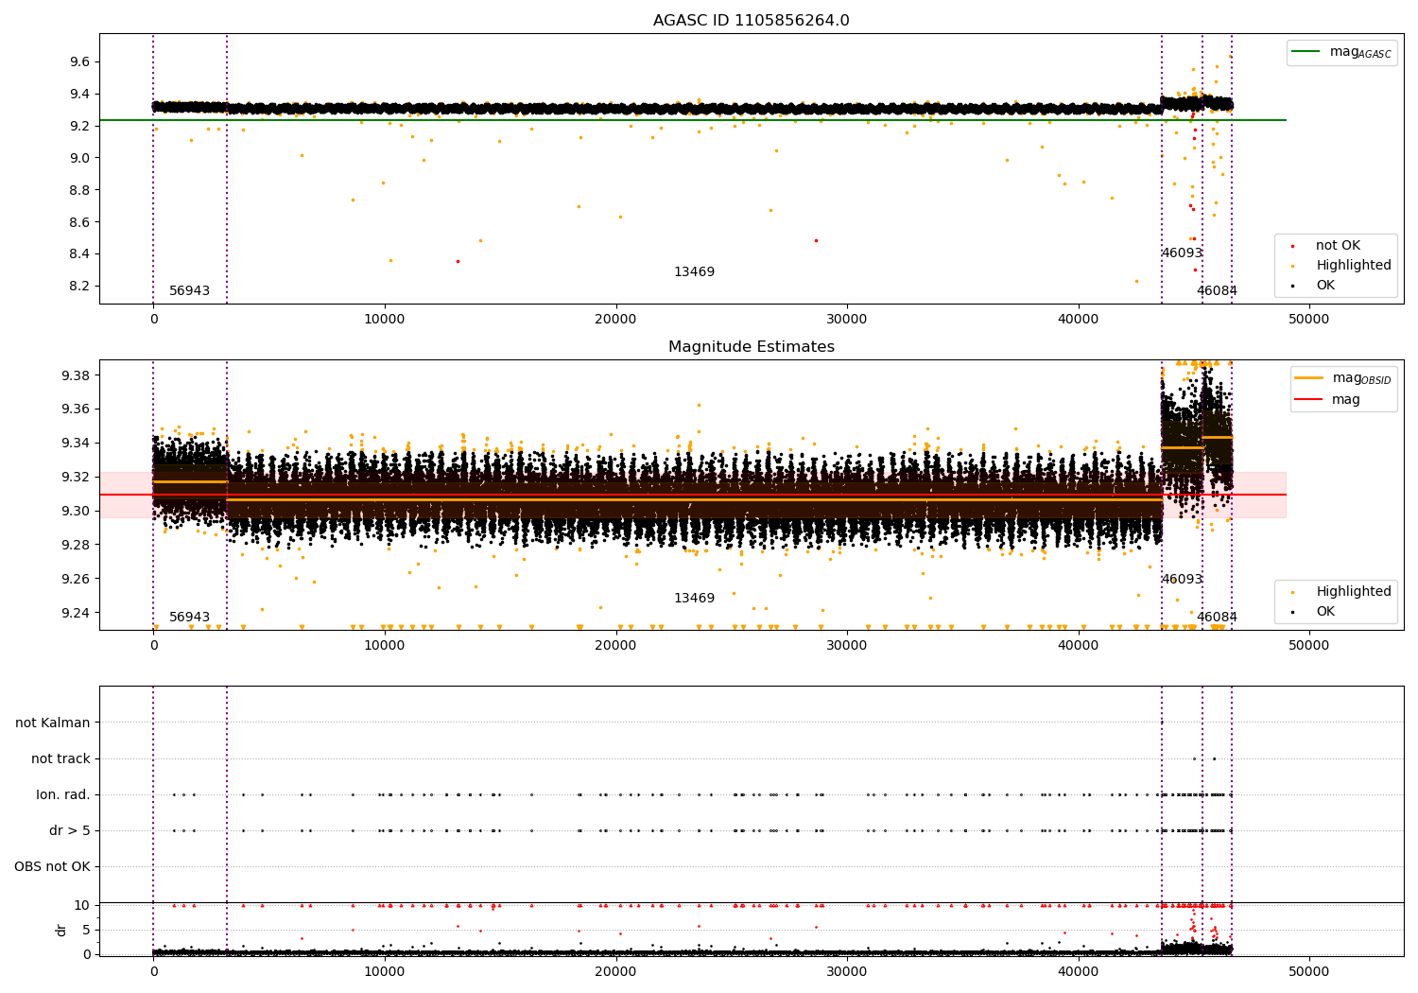
Task: Click OBSID label 46093 in top plot
Action: (x=1182, y=253)
